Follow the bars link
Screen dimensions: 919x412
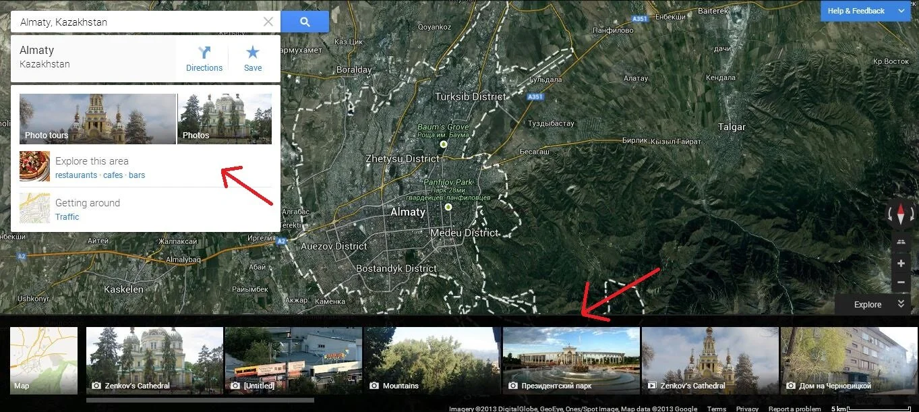point(137,175)
